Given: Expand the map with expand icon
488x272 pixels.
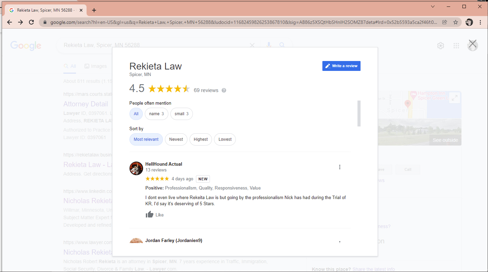Looking at the screenshot, I should (x=454, y=98).
